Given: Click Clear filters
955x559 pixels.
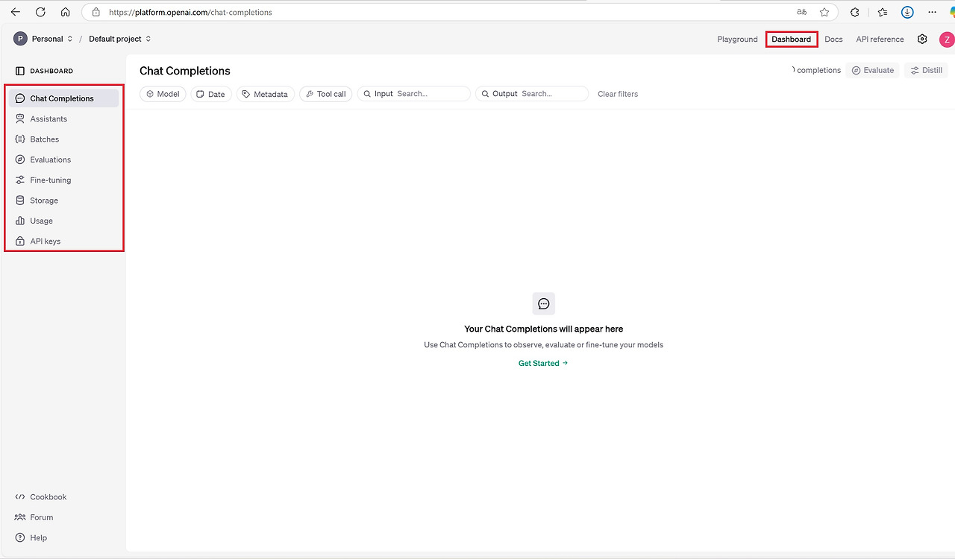Looking at the screenshot, I should coord(618,94).
